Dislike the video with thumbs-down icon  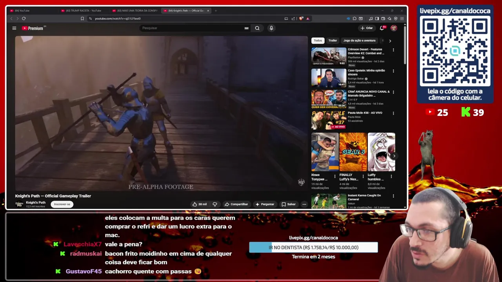pos(215,204)
